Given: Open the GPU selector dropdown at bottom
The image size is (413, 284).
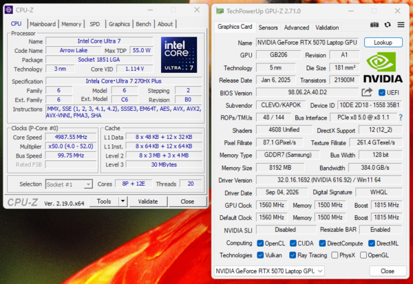Looking at the screenshot, I should (x=269, y=271).
